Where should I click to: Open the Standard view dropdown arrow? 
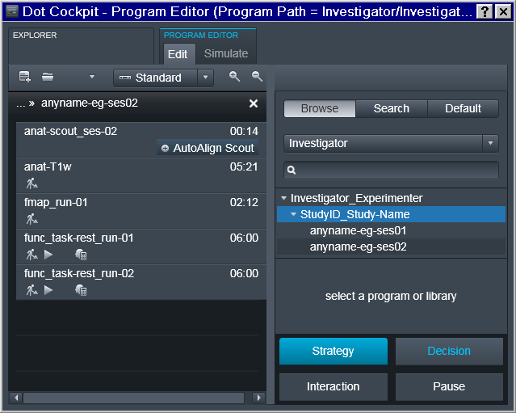click(x=206, y=78)
